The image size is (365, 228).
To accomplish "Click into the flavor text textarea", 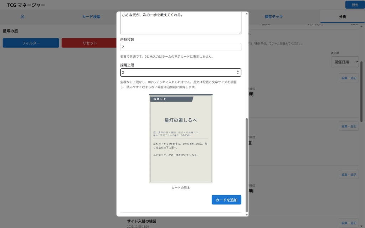I will (x=181, y=23).
